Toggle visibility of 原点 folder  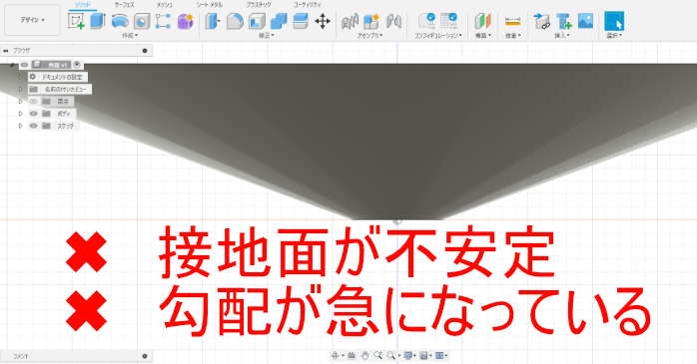(33, 101)
